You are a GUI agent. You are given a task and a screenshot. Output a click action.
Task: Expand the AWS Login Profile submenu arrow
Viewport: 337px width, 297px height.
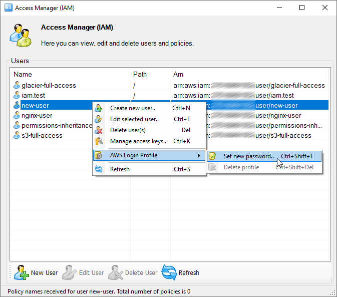(199, 155)
